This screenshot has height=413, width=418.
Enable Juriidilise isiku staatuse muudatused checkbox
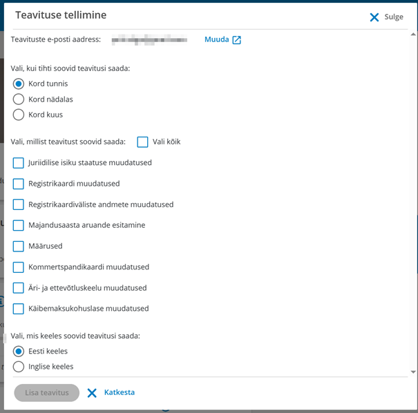(x=19, y=163)
